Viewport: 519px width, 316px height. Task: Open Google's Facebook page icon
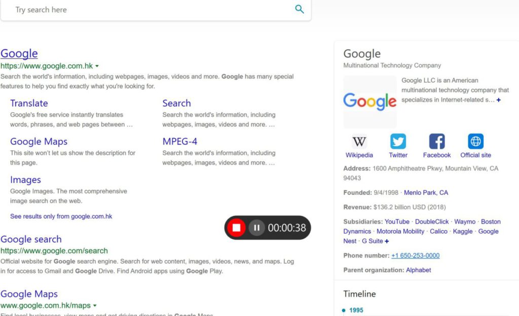tap(437, 142)
